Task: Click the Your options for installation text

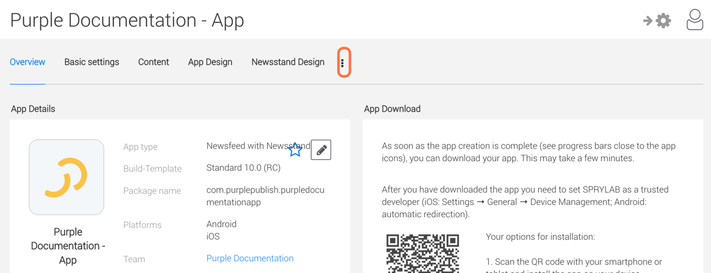Action: point(540,237)
